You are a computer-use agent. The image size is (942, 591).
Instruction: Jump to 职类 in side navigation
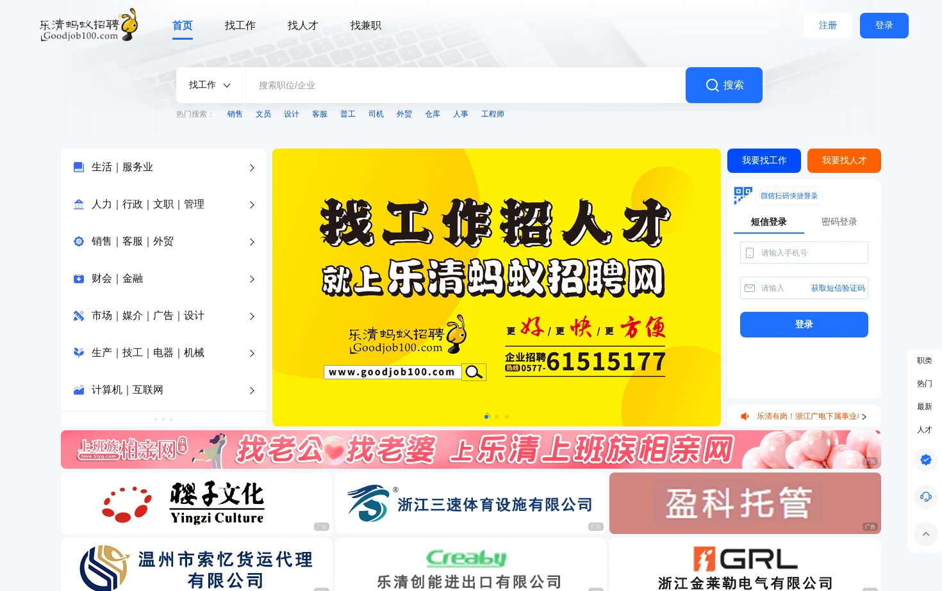(x=925, y=361)
